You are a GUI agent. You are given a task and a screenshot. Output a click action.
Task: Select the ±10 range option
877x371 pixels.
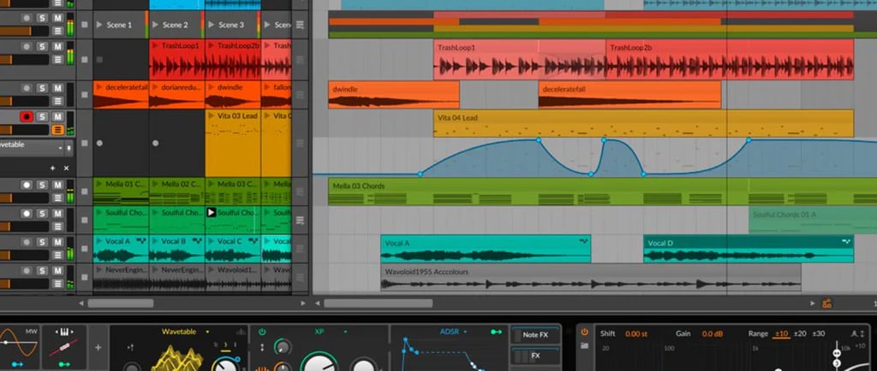(x=781, y=333)
